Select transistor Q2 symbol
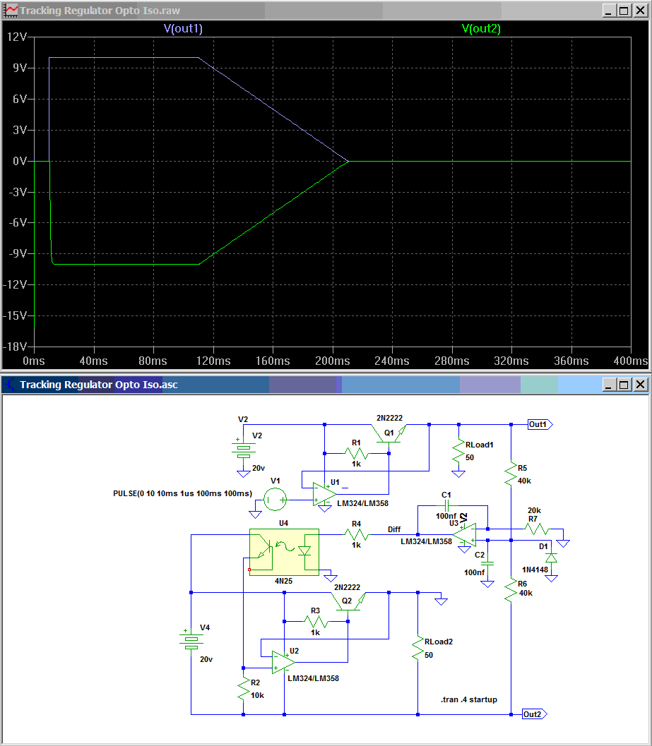Screen dimensions: 652x746 pos(349,602)
